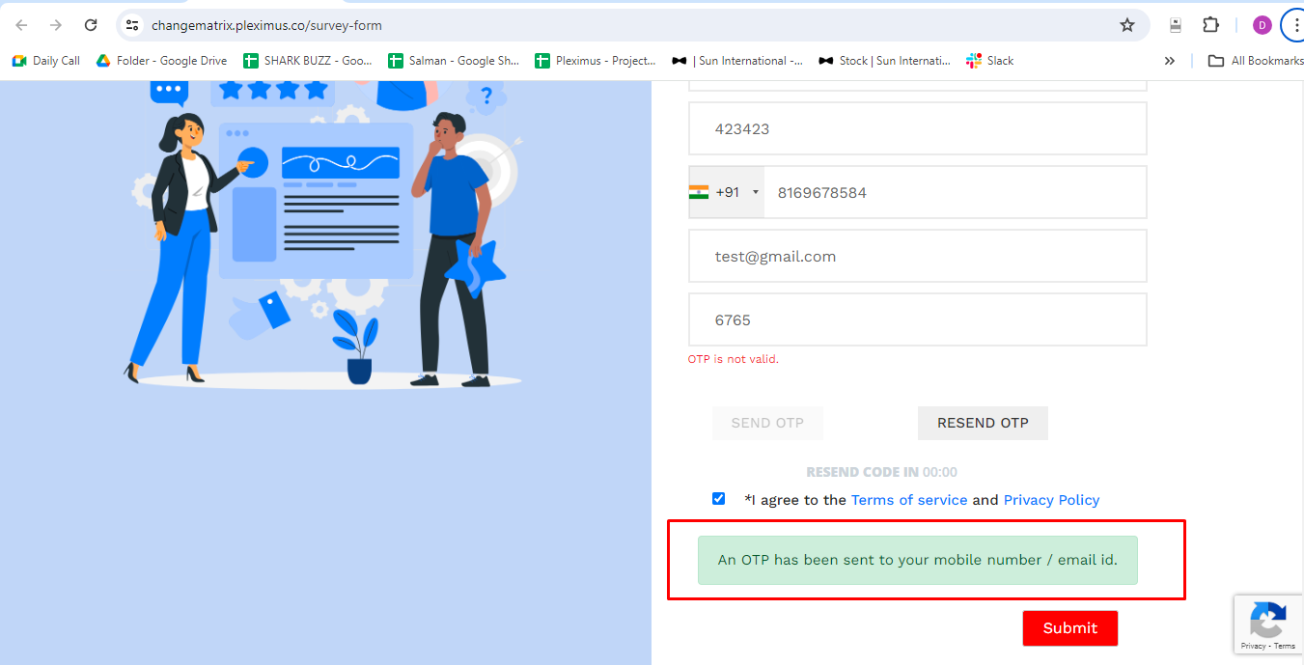Open Slack bookmark
Image resolution: width=1304 pixels, height=665 pixels.
990,61
